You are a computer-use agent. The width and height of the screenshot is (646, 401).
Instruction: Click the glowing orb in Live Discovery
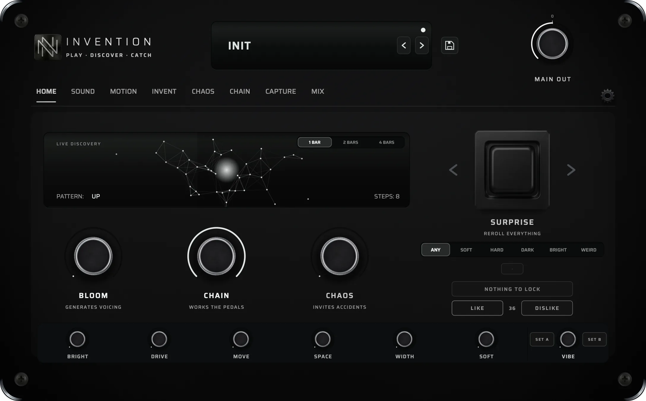tap(227, 170)
